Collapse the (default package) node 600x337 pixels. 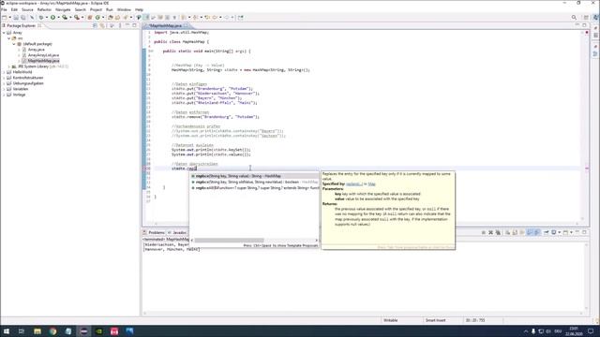tap(14, 44)
